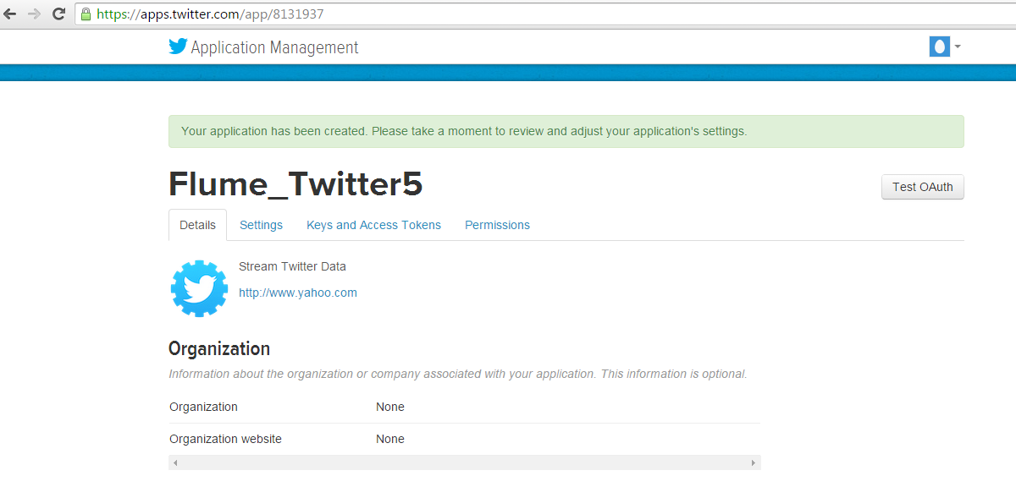This screenshot has width=1016, height=487.
Task: Click the left arrow of horizontal scrollbar
Action: 175,463
